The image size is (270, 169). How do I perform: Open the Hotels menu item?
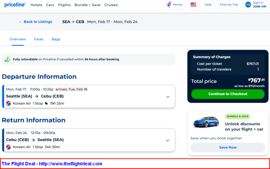(x=36, y=5)
